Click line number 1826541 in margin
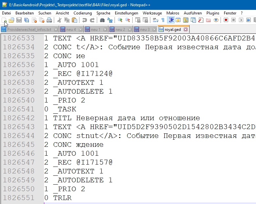Image resolution: width=256 pixels, height=204 pixels. (x=19, y=109)
